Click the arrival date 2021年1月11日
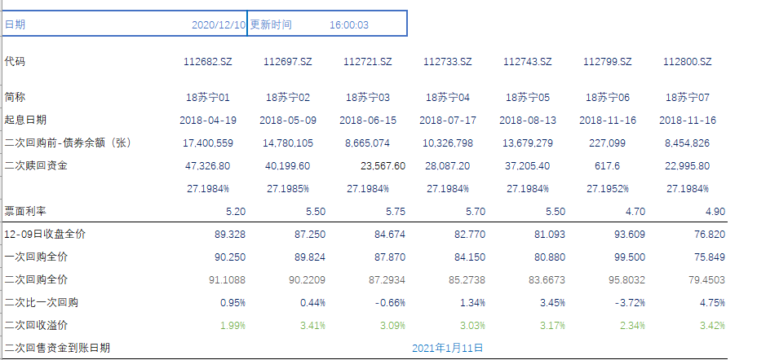 coord(448,348)
